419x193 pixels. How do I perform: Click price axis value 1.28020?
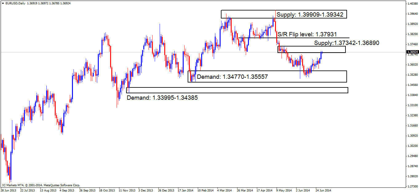412,176
